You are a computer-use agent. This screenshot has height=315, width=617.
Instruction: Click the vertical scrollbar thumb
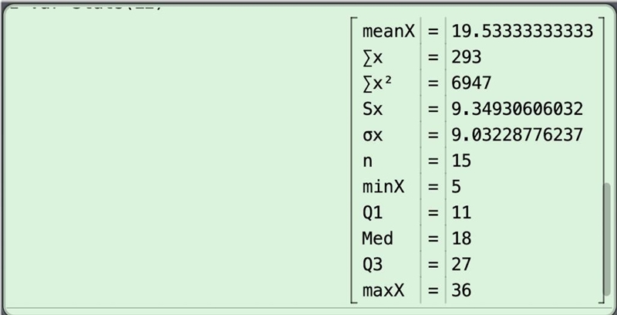click(608, 239)
